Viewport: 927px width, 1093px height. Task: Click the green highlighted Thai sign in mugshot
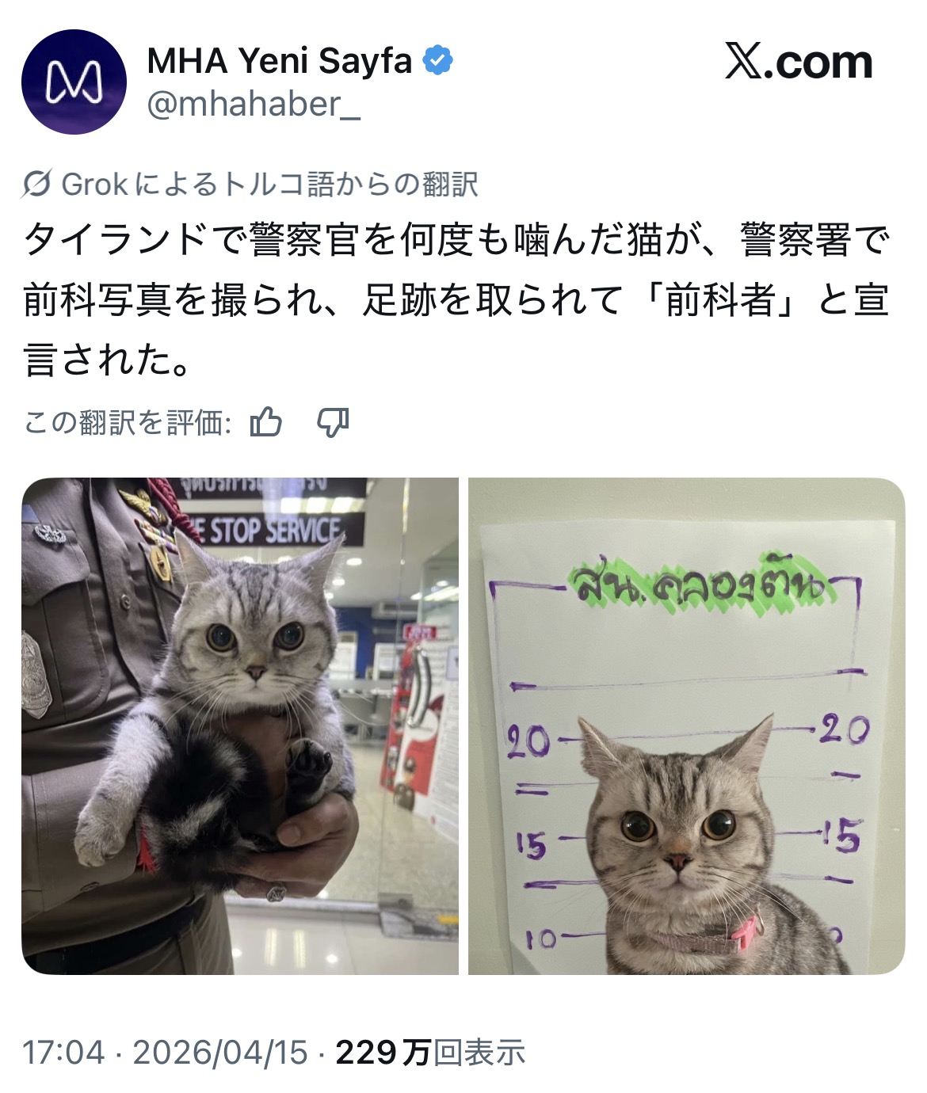click(699, 582)
